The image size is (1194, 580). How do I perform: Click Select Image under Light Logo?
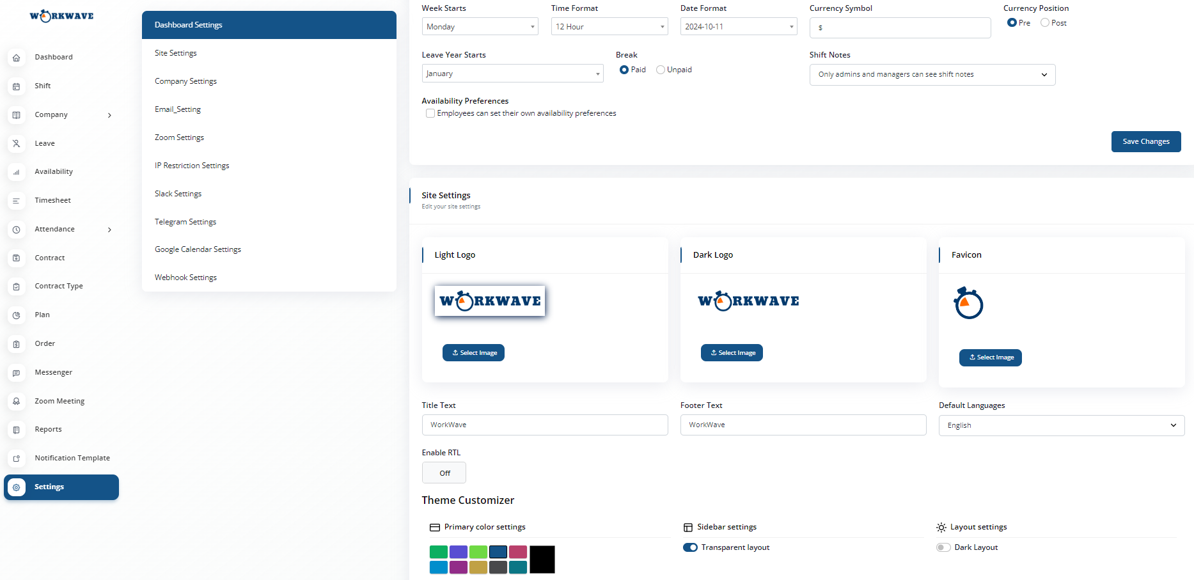(473, 353)
